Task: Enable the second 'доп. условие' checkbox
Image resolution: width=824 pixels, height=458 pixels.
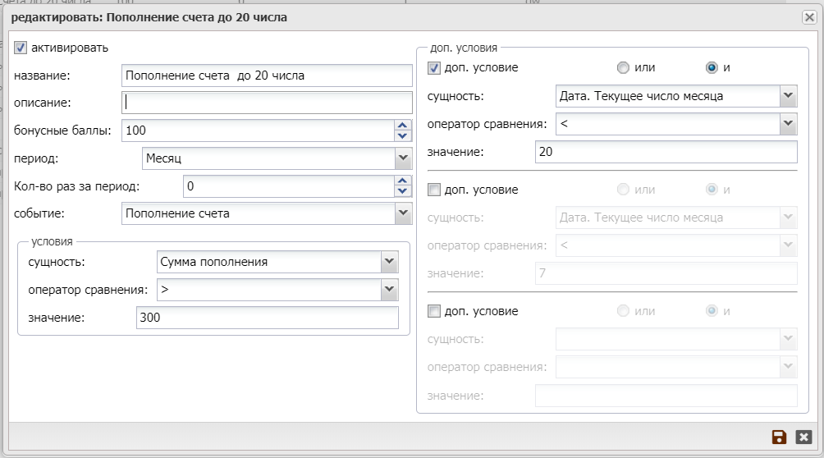Action: (435, 190)
